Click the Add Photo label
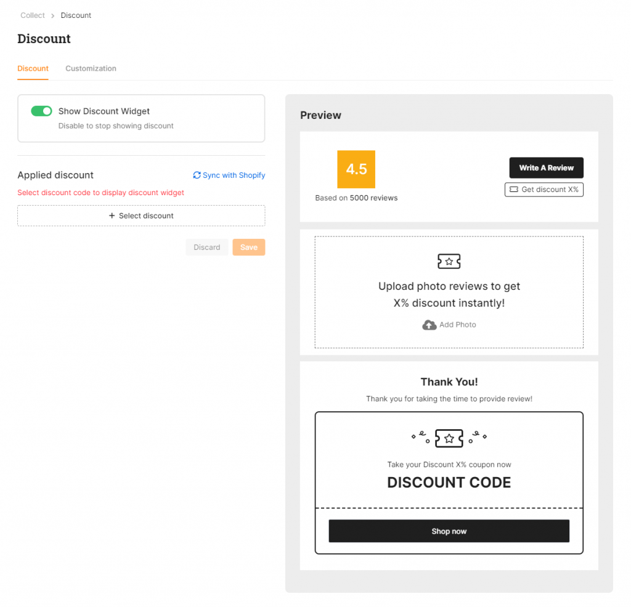 [x=458, y=325]
